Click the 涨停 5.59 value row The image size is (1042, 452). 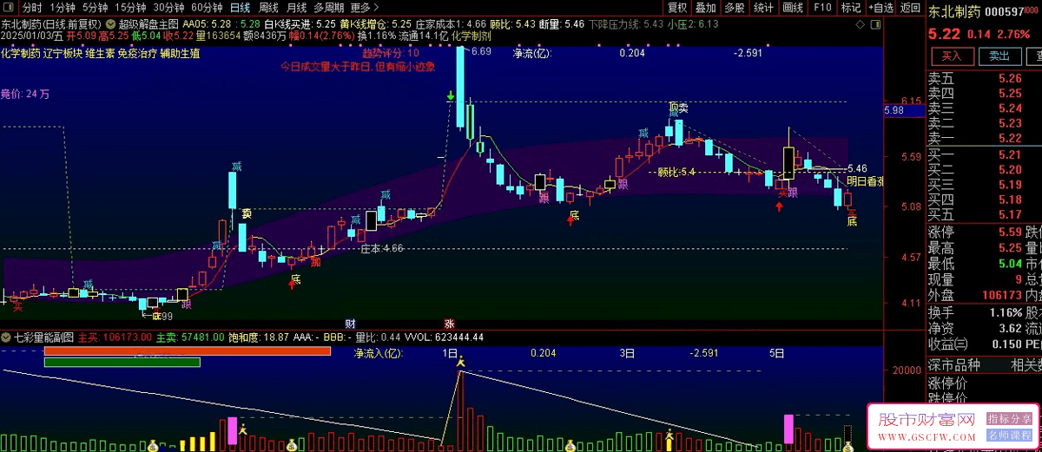[x=976, y=232]
